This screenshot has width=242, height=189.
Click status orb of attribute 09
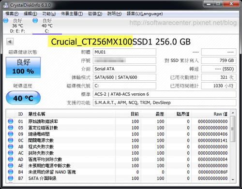tap(11, 134)
